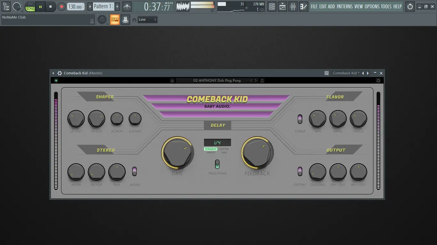Switch to PAT pattern mode
Screen dimensions: 437x245
[x=30, y=4]
